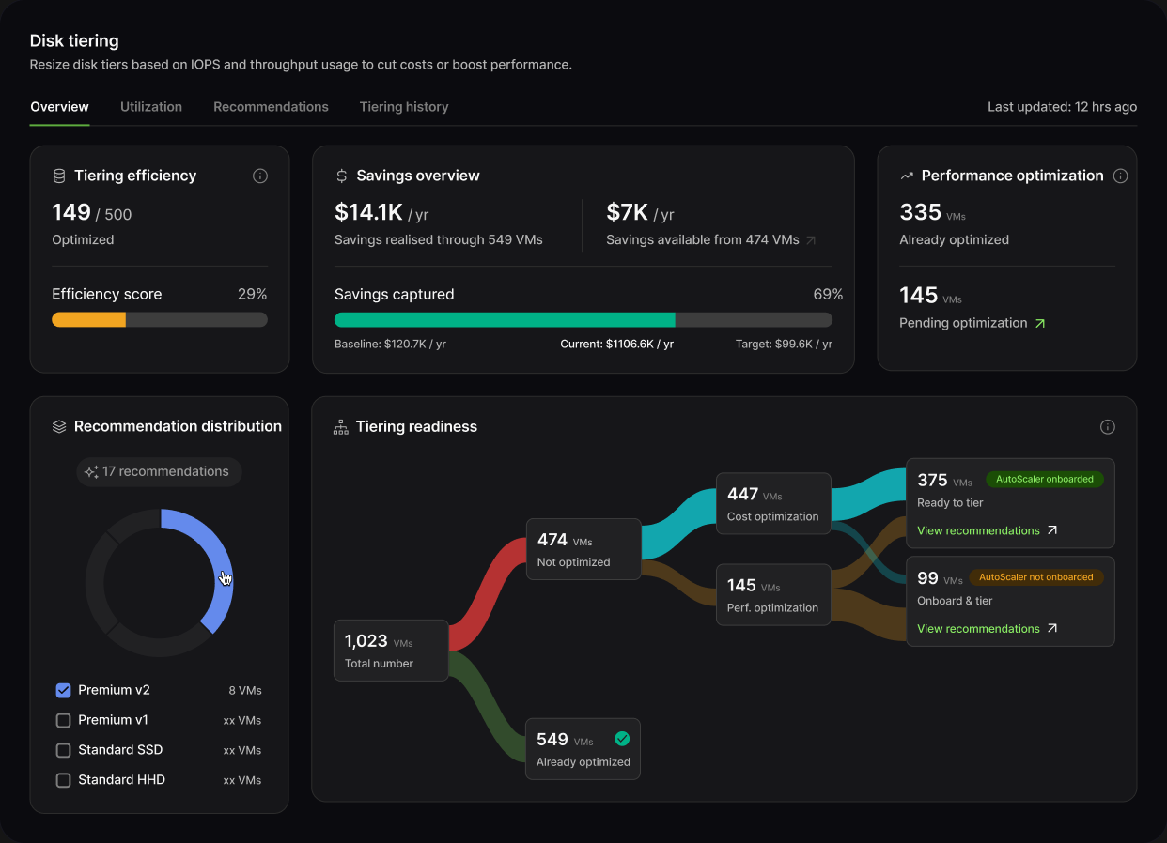Click the green Savings captured progress bar

pos(505,320)
